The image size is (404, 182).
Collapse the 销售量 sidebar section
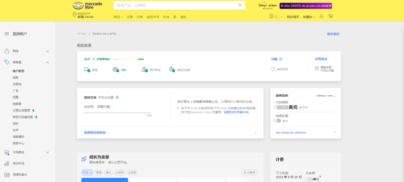48,62
